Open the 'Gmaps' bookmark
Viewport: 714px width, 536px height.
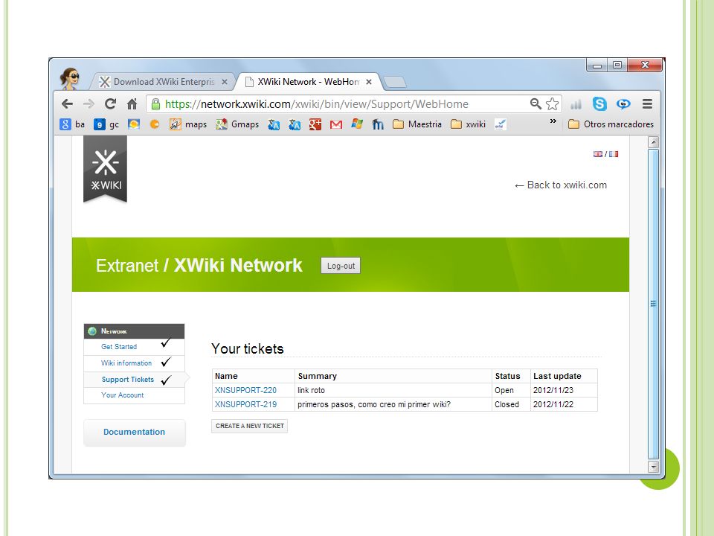237,124
